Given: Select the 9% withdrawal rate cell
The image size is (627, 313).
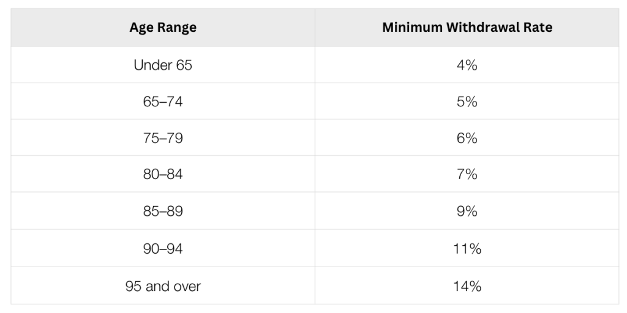Looking at the screenshot, I should click(467, 212).
